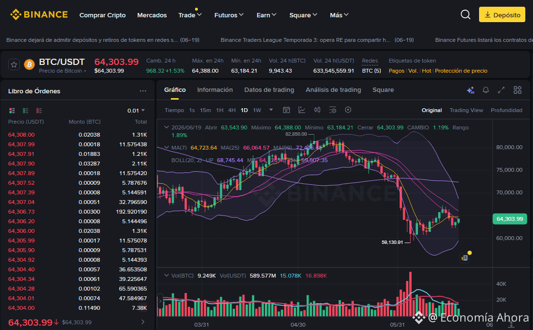
Task: Open the AI assistant sparkle icon
Action: tap(470, 90)
